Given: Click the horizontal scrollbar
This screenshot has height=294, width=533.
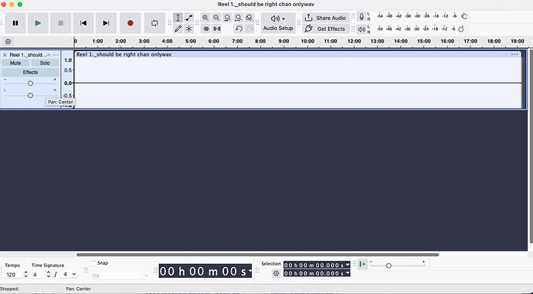Looking at the screenshot, I should (258, 255).
